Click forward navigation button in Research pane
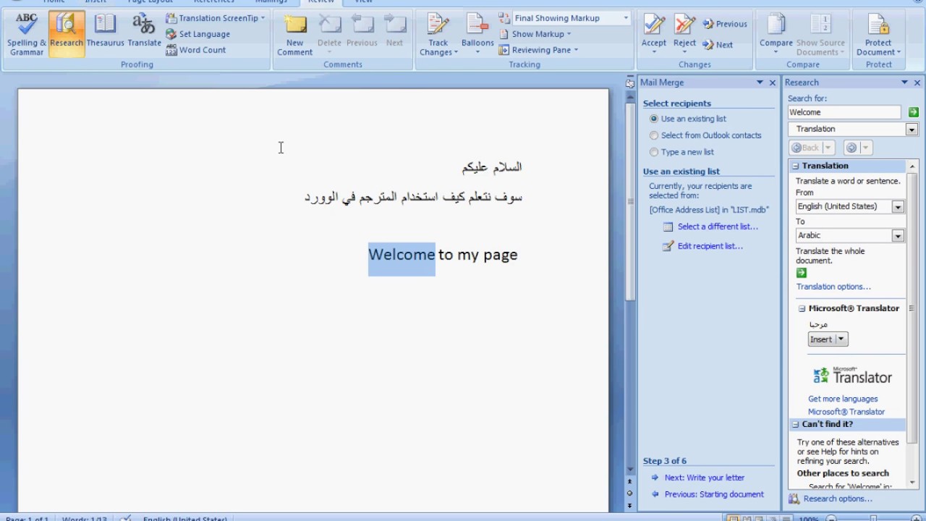926x521 pixels. [x=851, y=148]
